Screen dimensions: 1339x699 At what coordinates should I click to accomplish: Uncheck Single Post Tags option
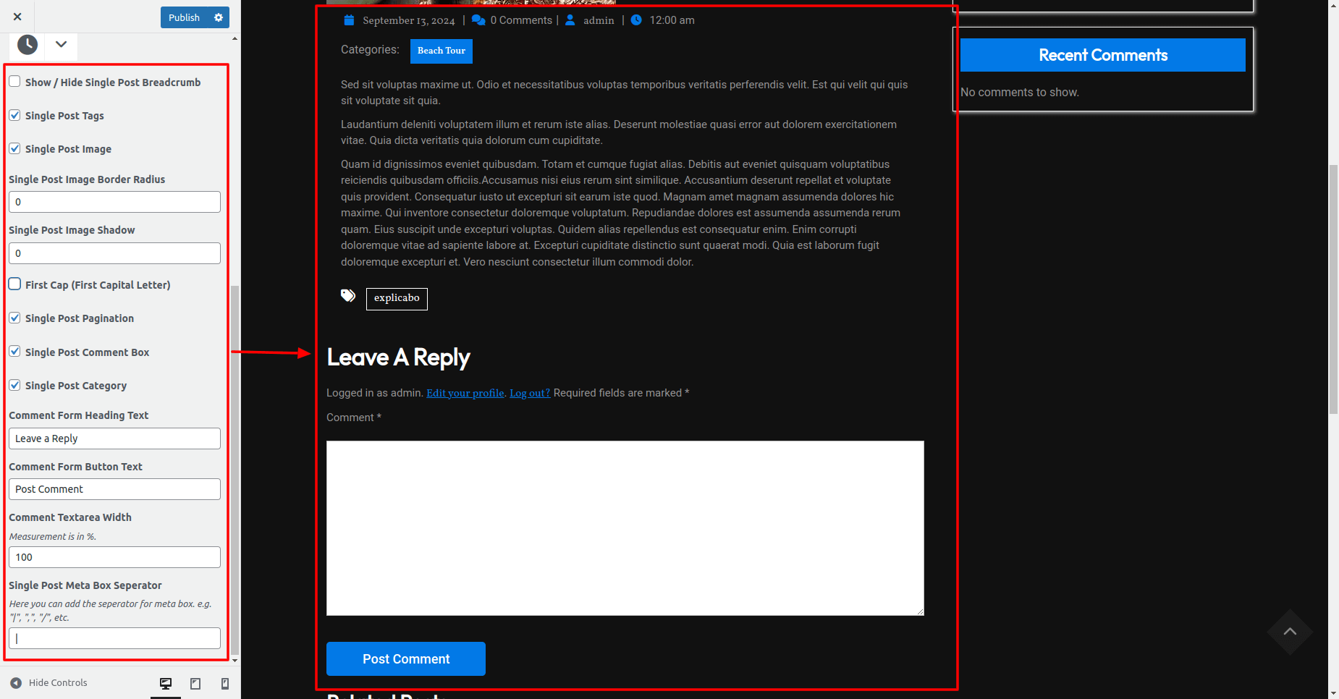[14, 115]
